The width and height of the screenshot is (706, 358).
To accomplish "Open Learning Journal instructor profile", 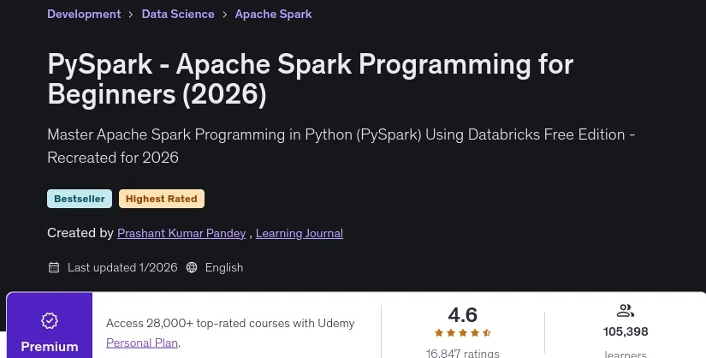I will [300, 233].
